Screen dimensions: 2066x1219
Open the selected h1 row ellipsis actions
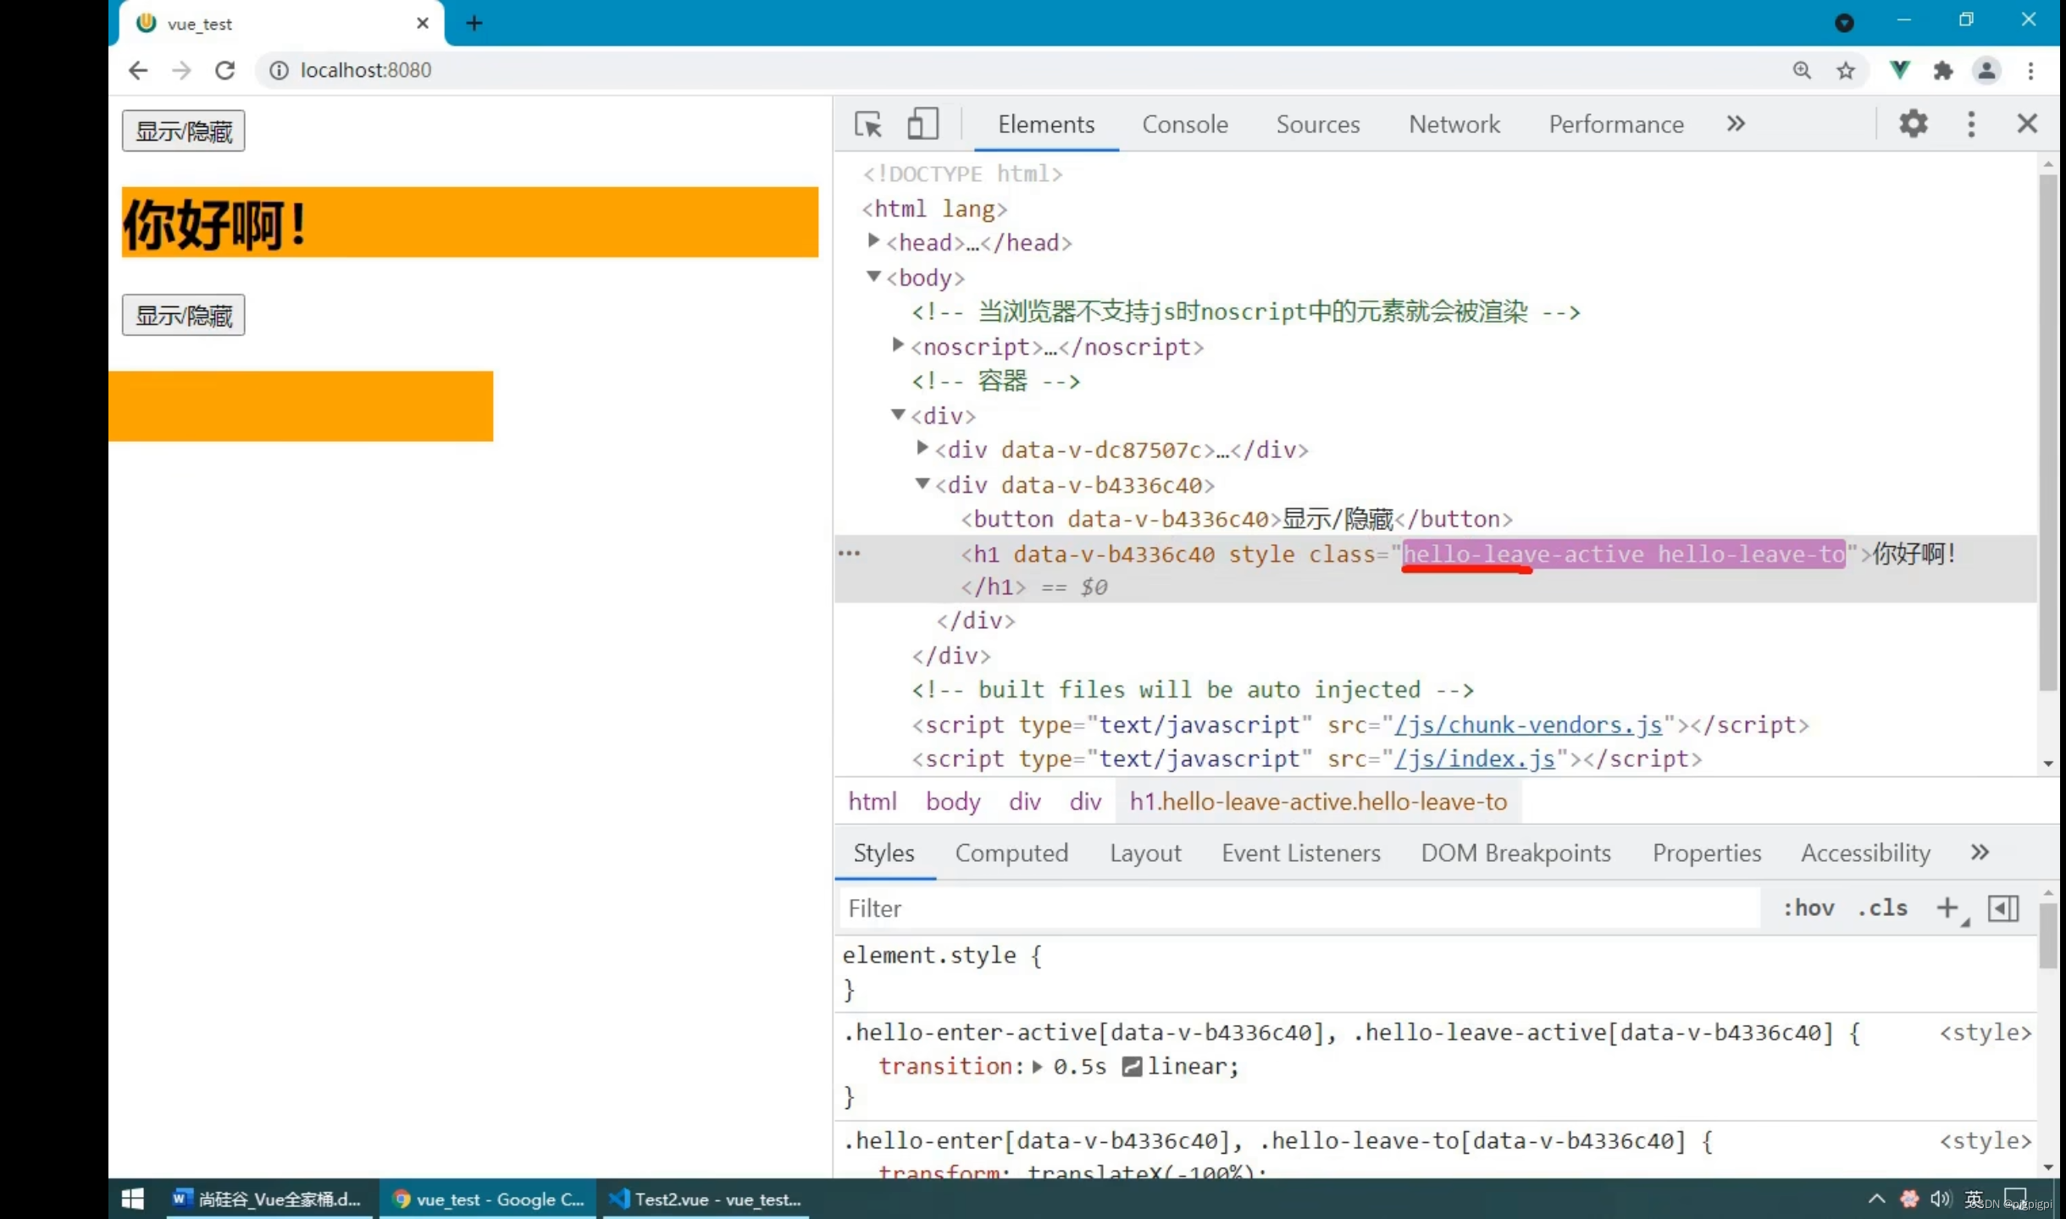click(849, 554)
